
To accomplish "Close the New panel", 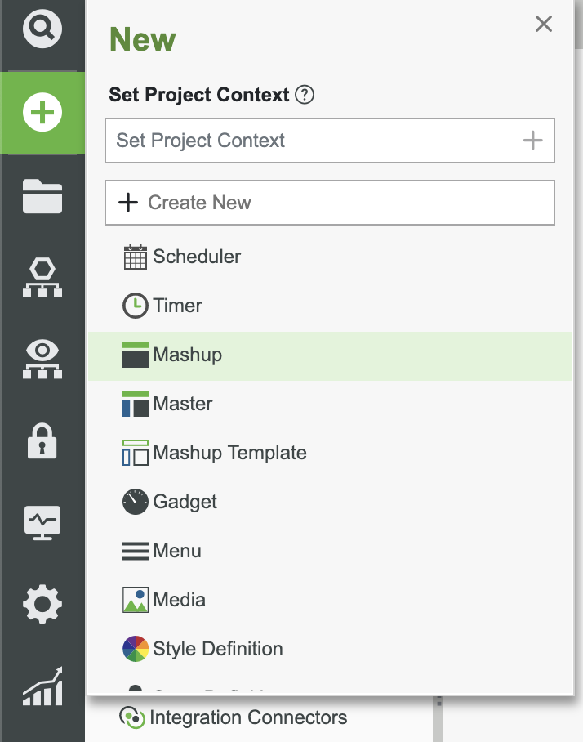I will tap(544, 25).
